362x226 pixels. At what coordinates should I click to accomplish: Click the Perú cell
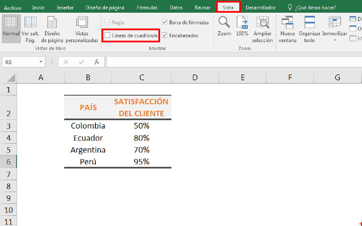pos(88,162)
